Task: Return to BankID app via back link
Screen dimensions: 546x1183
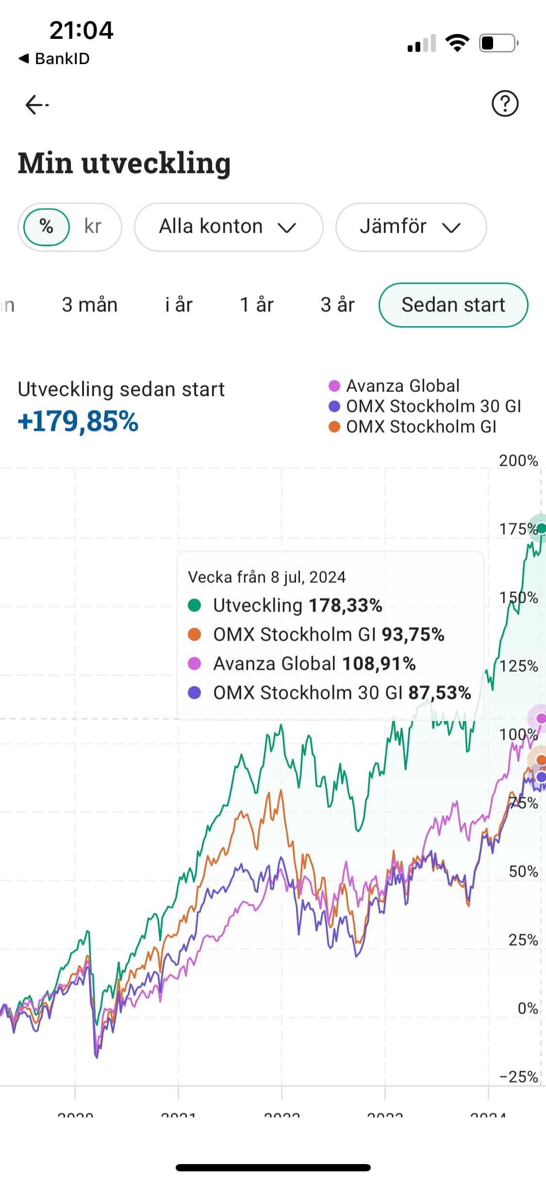Action: 54,59
